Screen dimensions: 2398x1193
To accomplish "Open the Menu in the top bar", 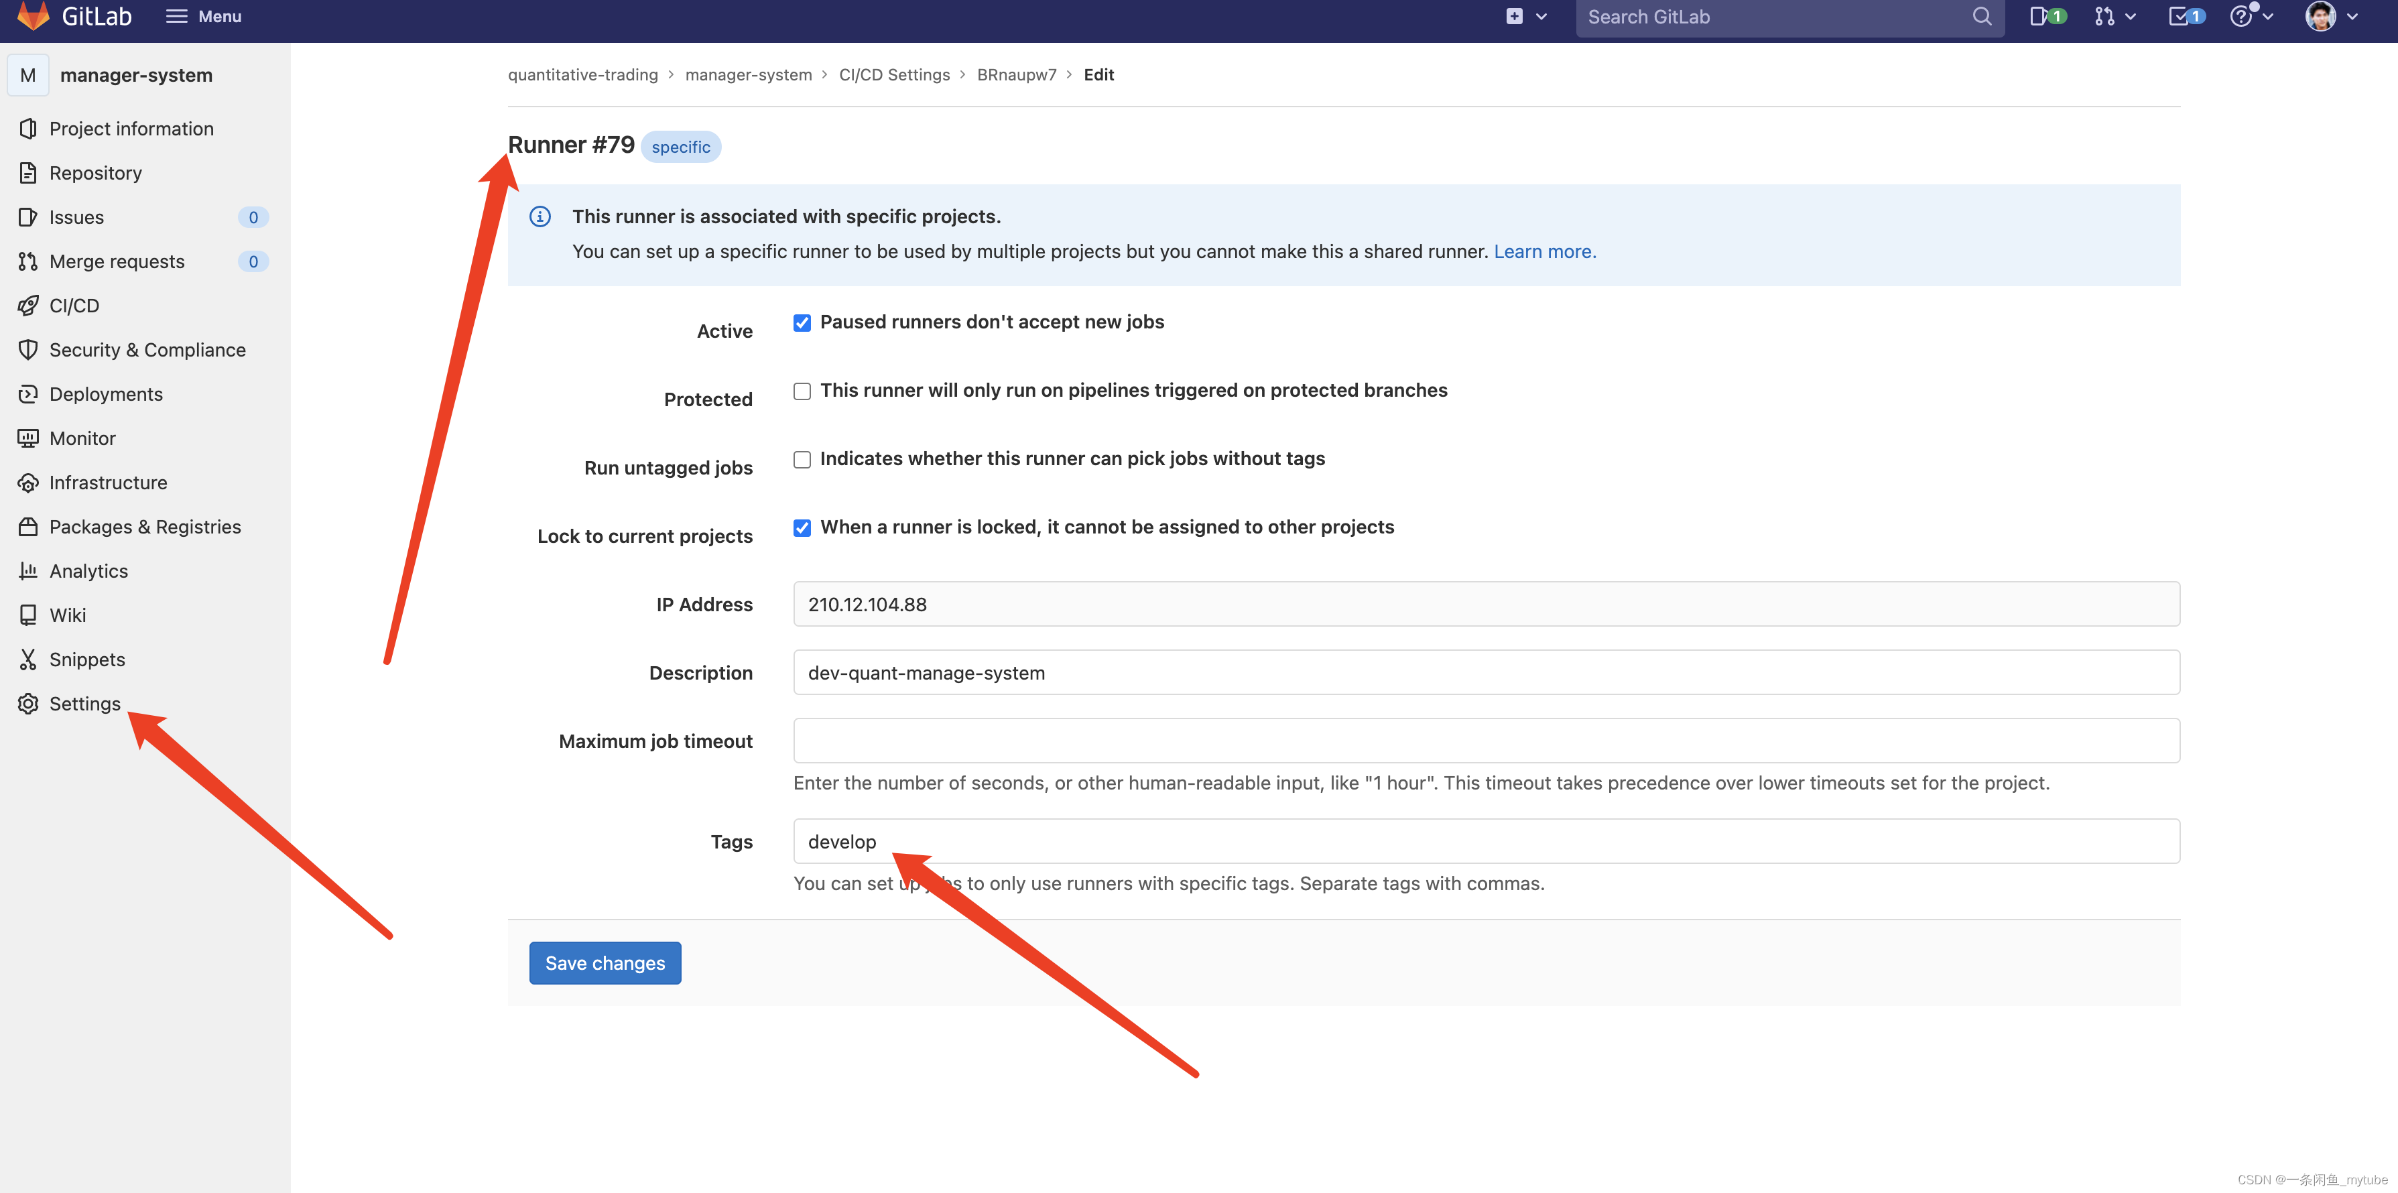I will 202,16.
